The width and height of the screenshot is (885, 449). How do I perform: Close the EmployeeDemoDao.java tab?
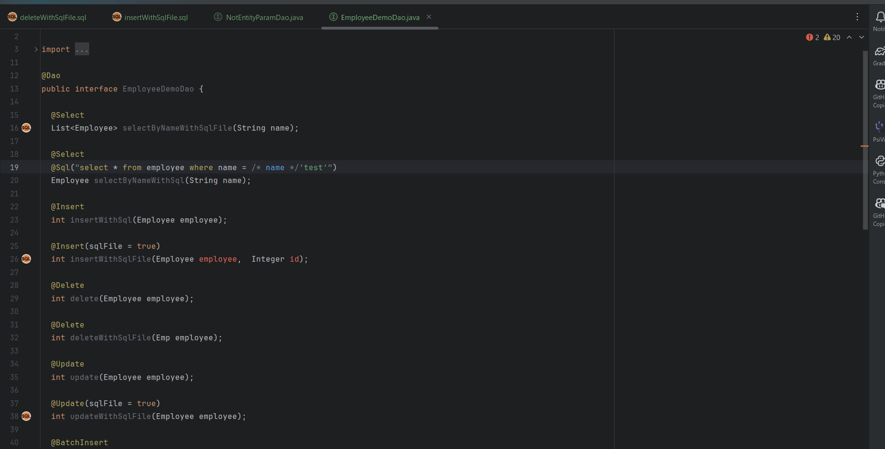coord(429,17)
